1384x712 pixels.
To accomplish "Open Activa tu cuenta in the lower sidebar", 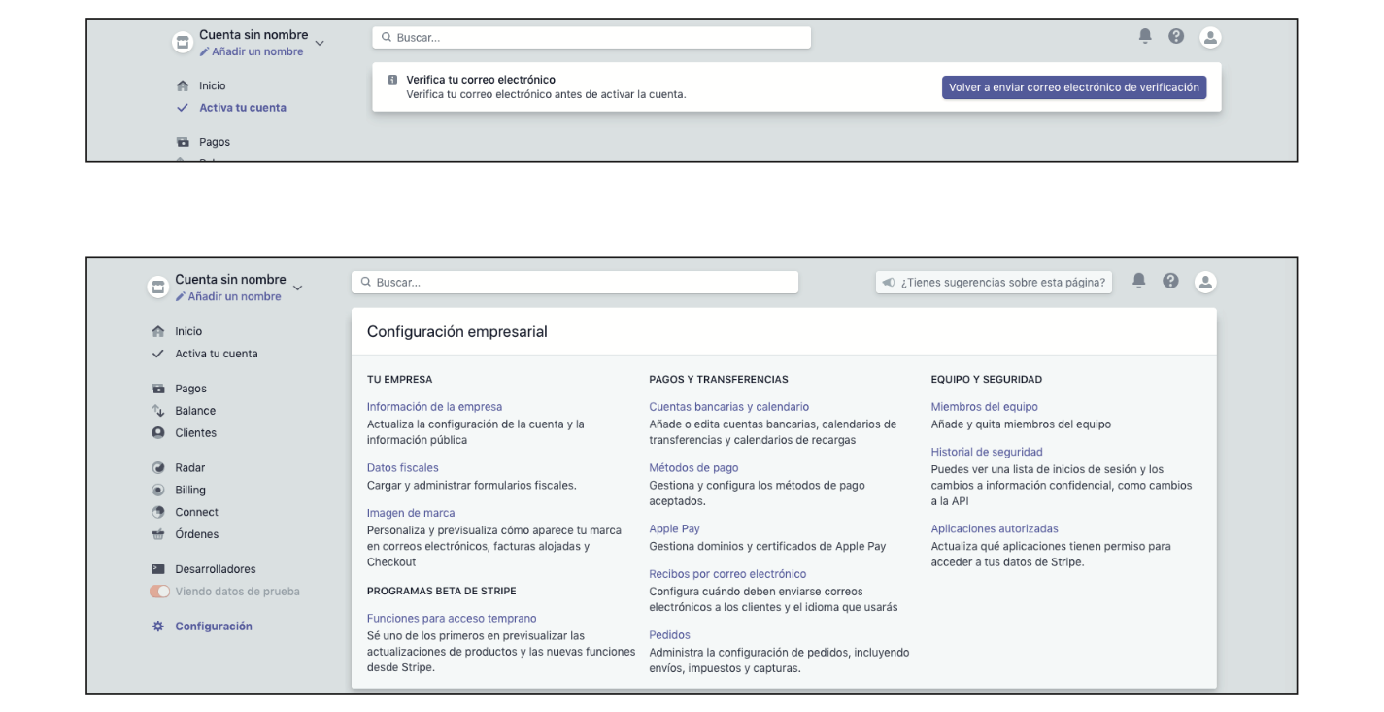I will pyautogui.click(x=217, y=354).
